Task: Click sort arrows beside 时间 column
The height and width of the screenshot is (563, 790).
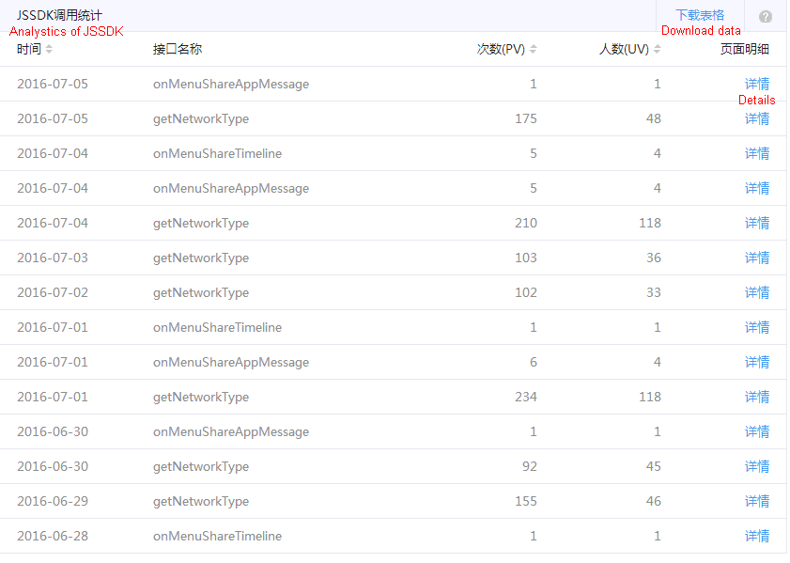Action: [50, 49]
